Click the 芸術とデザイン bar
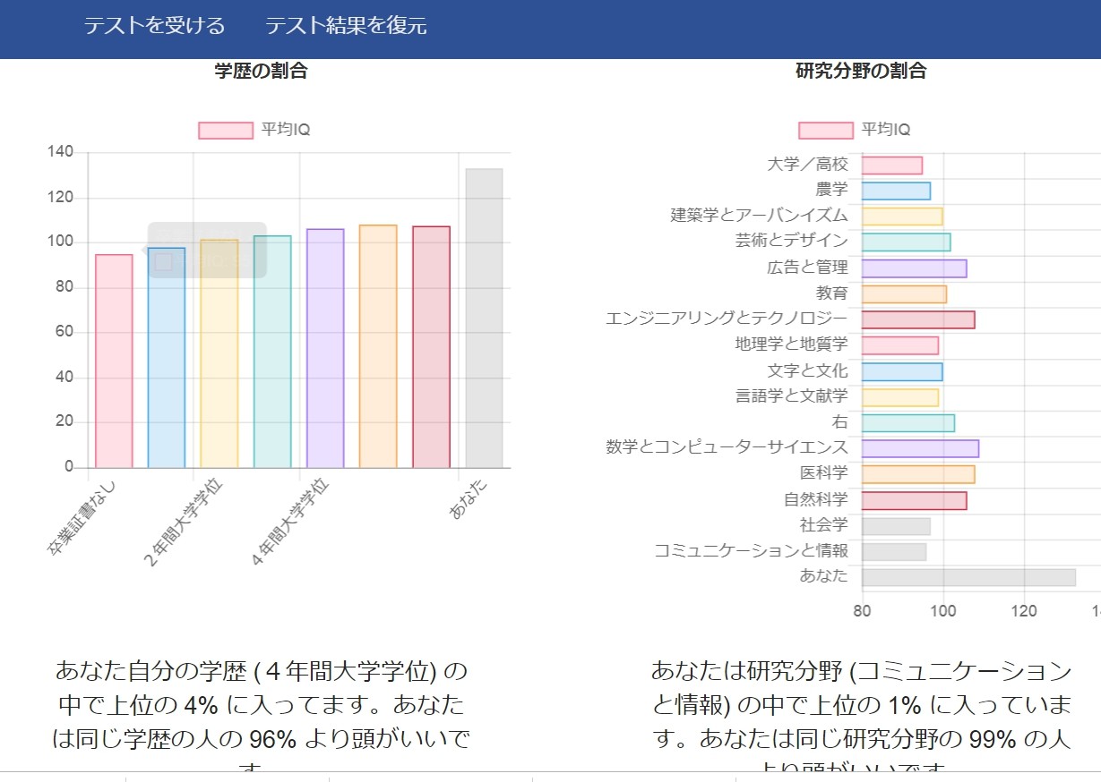Image resolution: width=1101 pixels, height=782 pixels. (906, 242)
